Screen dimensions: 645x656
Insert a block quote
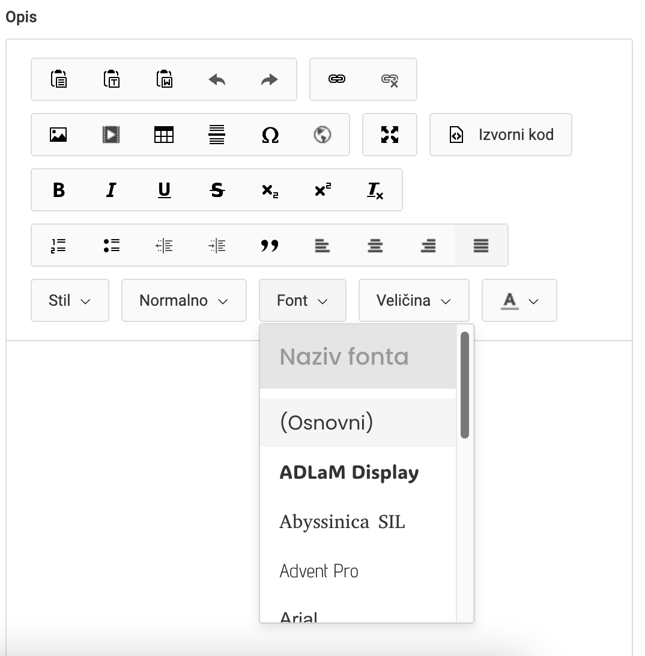coord(270,245)
